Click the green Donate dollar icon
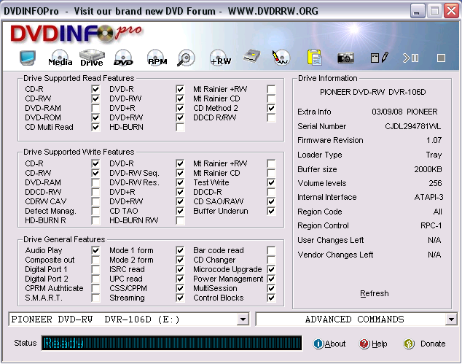 click(409, 344)
